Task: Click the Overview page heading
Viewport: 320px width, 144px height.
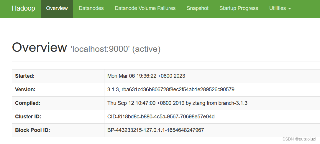Action: (39, 47)
